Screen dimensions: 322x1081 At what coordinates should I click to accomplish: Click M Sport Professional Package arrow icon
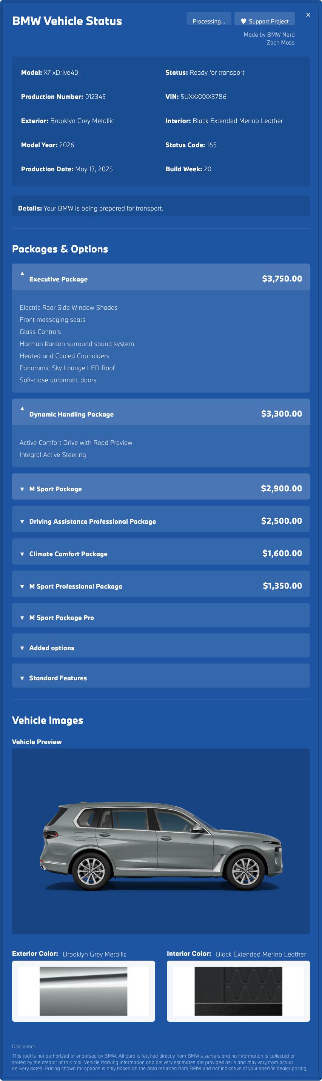click(x=22, y=586)
